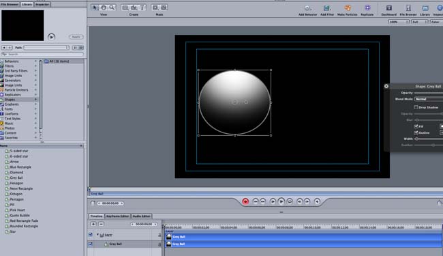
Task: Switch to the Keyframe Editor tab
Action: click(x=117, y=216)
